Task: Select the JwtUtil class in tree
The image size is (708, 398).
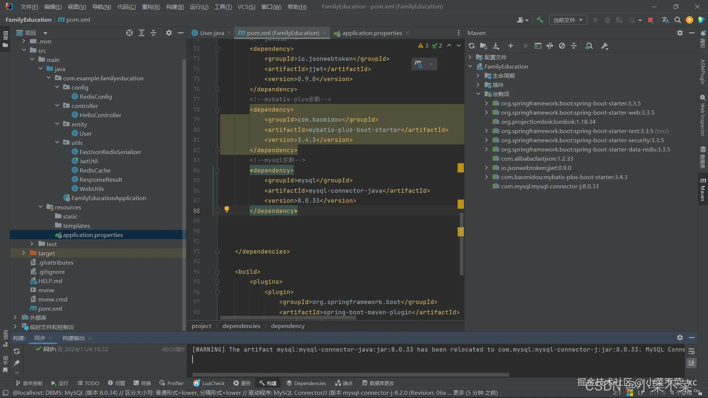Action: pos(88,161)
